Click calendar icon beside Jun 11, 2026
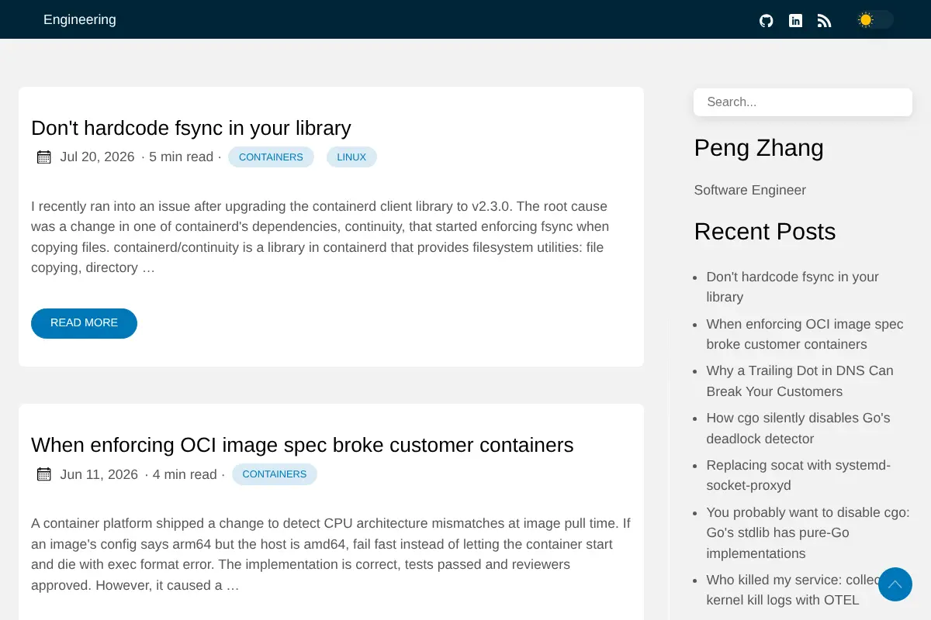Image resolution: width=931 pixels, height=620 pixels. (x=44, y=474)
